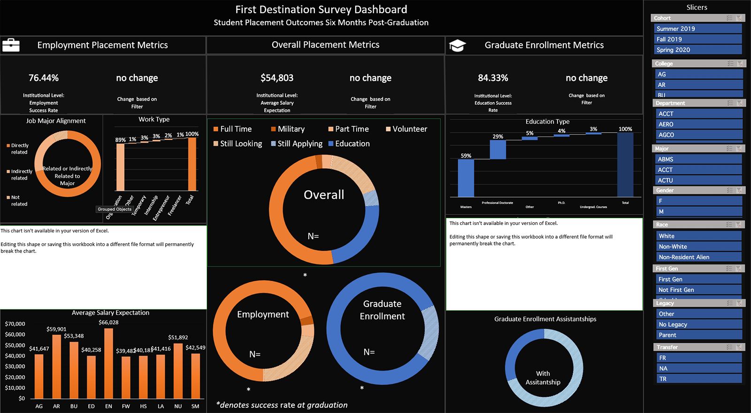
Task: Clear the filter on the Cohort slicer
Action: (739, 18)
